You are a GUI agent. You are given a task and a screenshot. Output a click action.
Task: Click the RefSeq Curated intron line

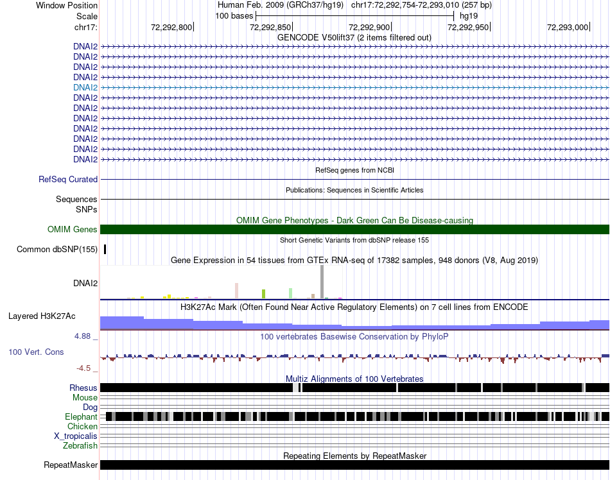click(354, 179)
